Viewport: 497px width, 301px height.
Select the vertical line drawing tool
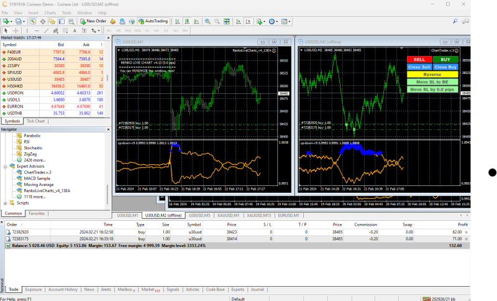(28, 30)
